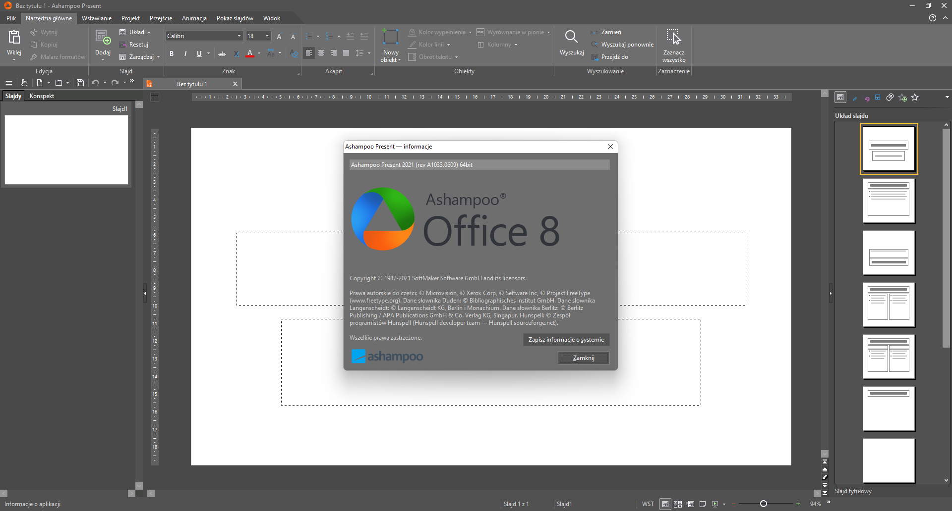The width and height of the screenshot is (952, 511).
Task: Close the Bez tytułu 1 document tab
Action: [236, 84]
